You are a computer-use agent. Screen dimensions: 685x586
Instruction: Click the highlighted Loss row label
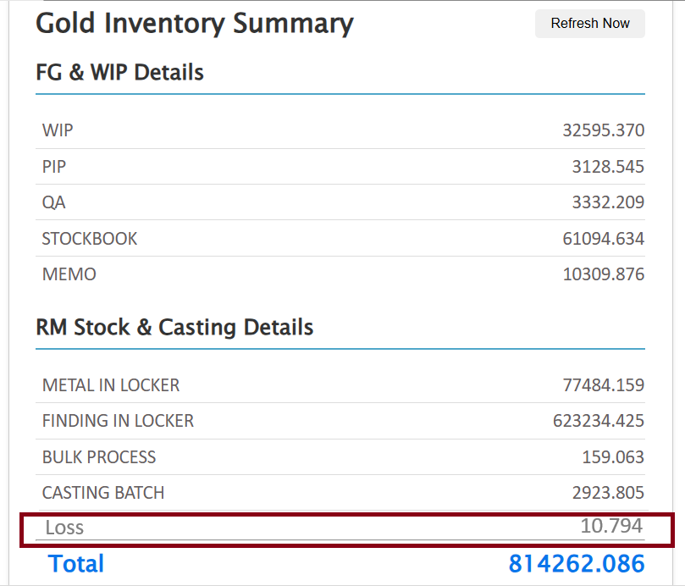pyautogui.click(x=64, y=528)
